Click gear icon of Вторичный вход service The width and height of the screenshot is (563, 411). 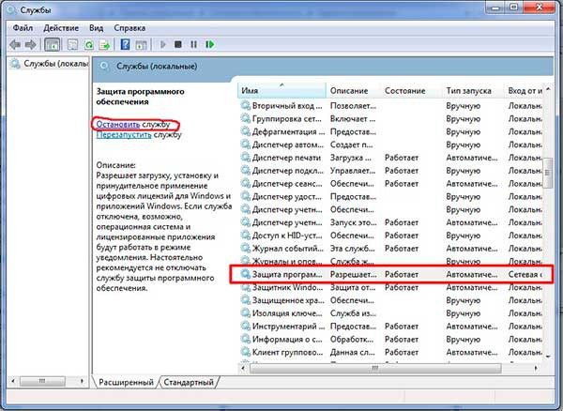coord(245,105)
